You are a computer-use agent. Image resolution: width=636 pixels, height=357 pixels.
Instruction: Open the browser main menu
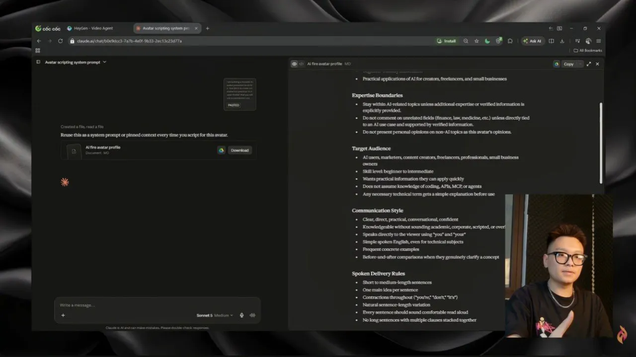(599, 41)
